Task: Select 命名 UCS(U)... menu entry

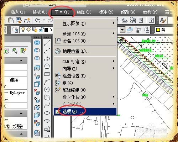Action: pyautogui.click(x=85, y=41)
